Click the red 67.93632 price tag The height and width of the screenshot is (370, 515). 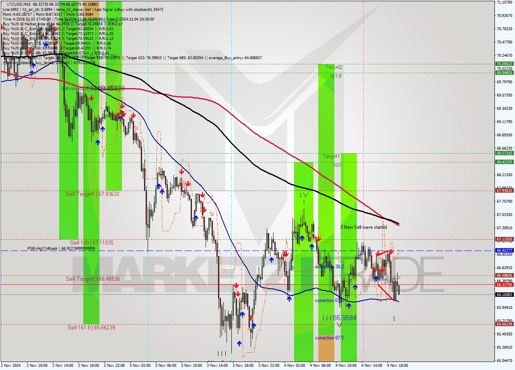pyautogui.click(x=504, y=191)
